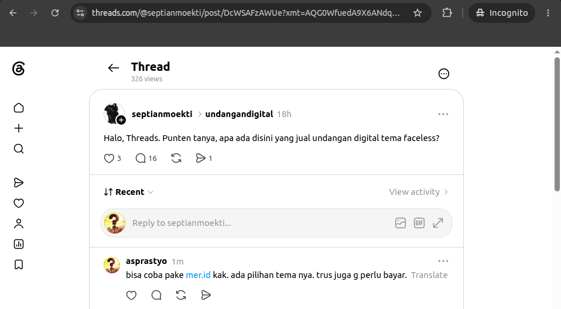Image resolution: width=561 pixels, height=309 pixels.
Task: Open the Home feed icon
Action: [x=19, y=108]
